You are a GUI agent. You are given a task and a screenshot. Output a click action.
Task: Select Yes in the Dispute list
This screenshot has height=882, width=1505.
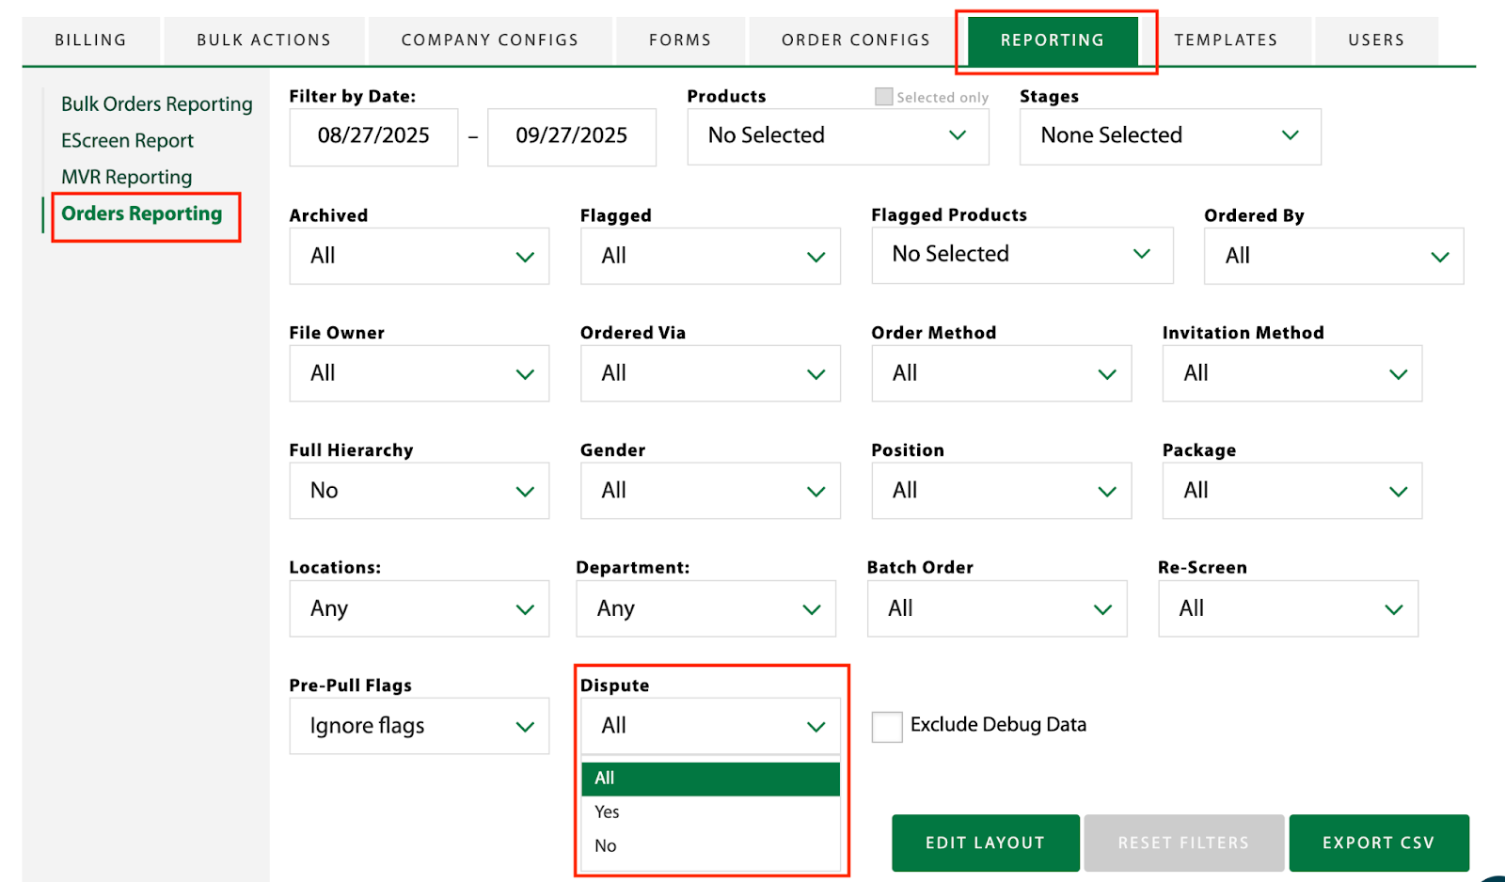pos(608,812)
